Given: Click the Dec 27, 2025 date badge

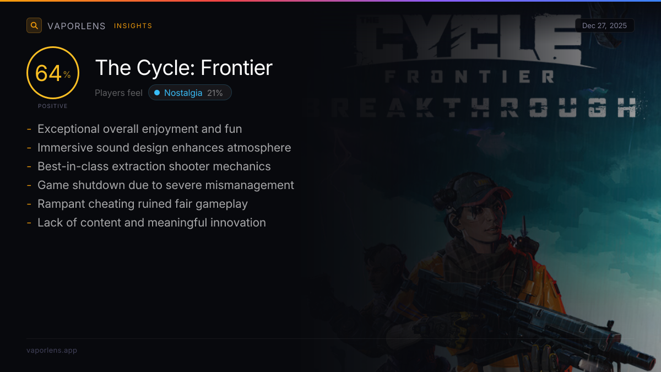Looking at the screenshot, I should tap(604, 26).
